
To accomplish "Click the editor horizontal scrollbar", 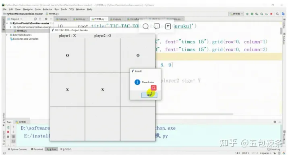I will [x=194, y=115].
